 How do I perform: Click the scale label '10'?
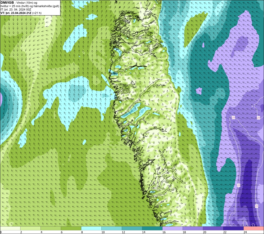click(x=103, y=232)
